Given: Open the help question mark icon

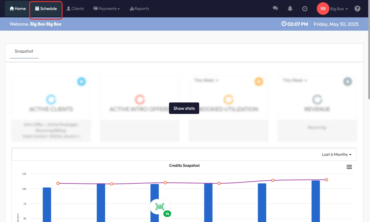Looking at the screenshot, I should (x=357, y=9).
